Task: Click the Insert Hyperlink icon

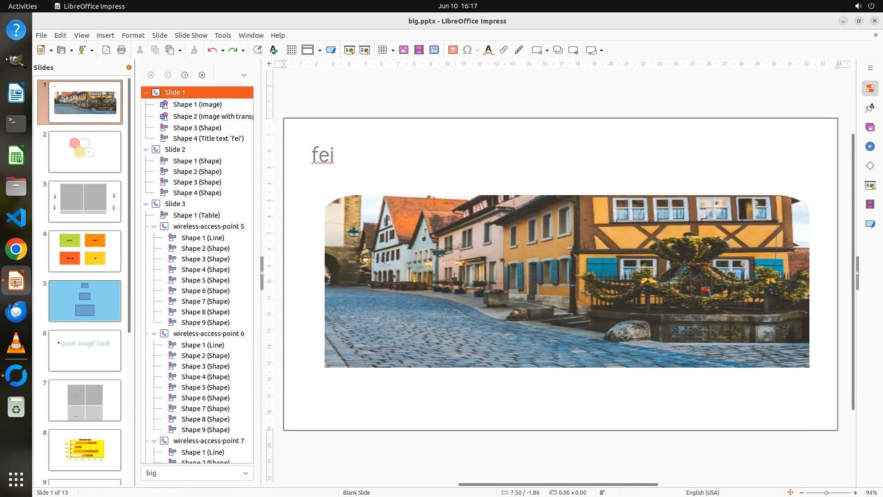Action: click(504, 50)
